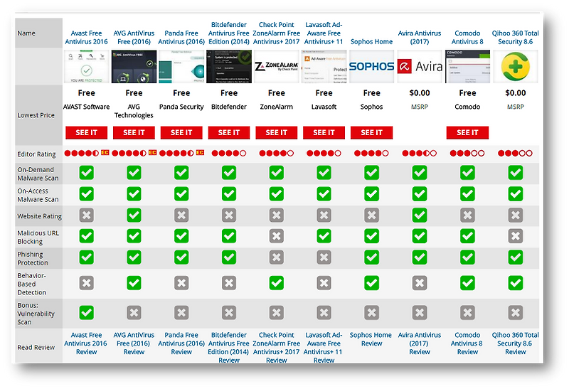Click SEE IT under Sophos
The height and width of the screenshot is (389, 569).
tap(371, 132)
